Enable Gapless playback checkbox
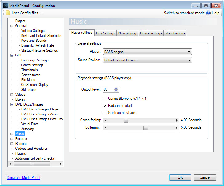Viewport: 224px width, 186px height. click(x=105, y=113)
